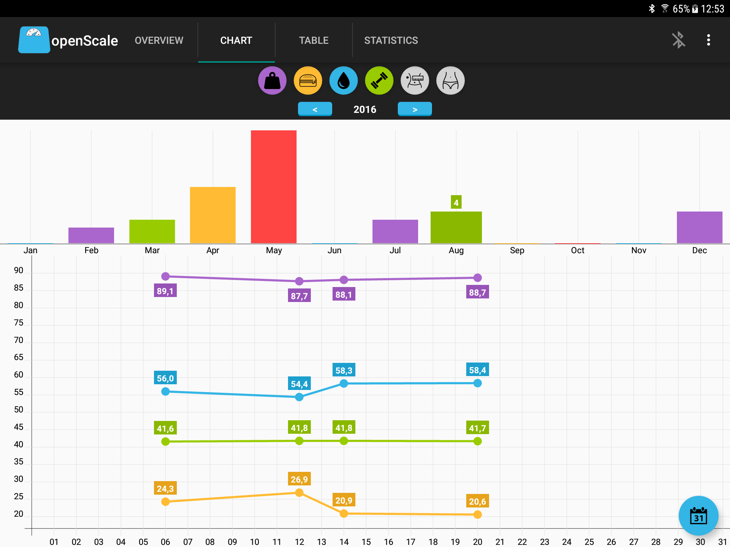Go to previous year with < button
The height and width of the screenshot is (547, 730).
coord(315,109)
